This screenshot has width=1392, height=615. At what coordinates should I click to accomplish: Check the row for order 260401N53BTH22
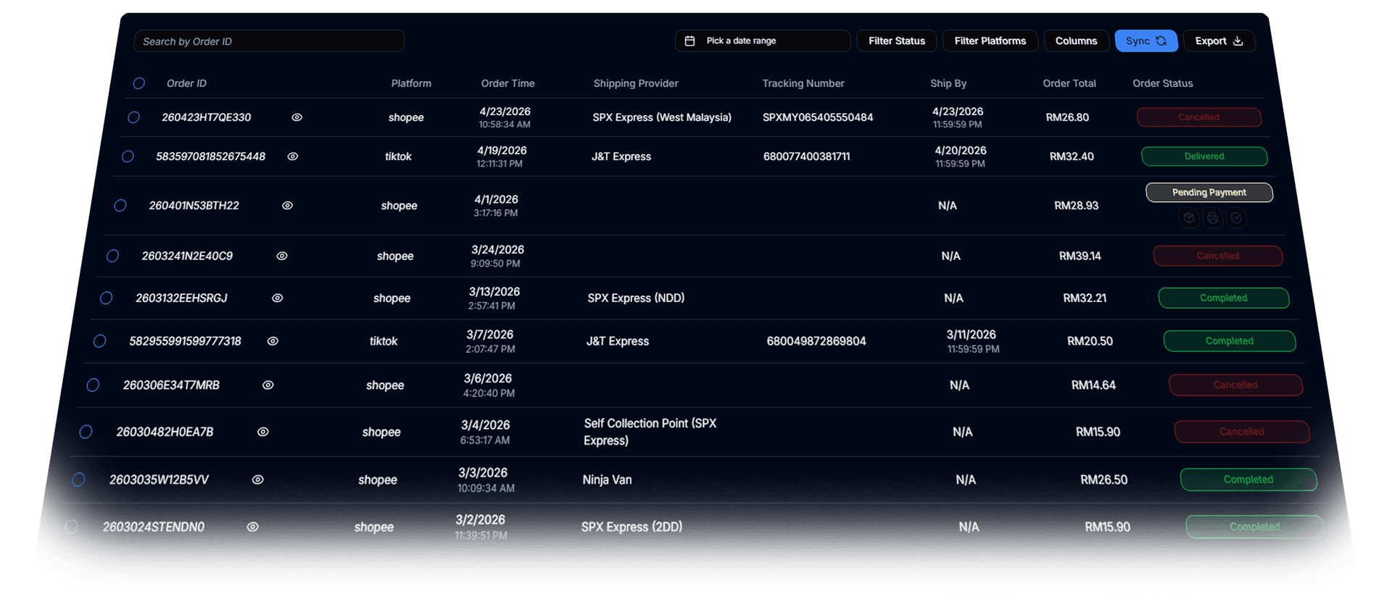(x=120, y=206)
